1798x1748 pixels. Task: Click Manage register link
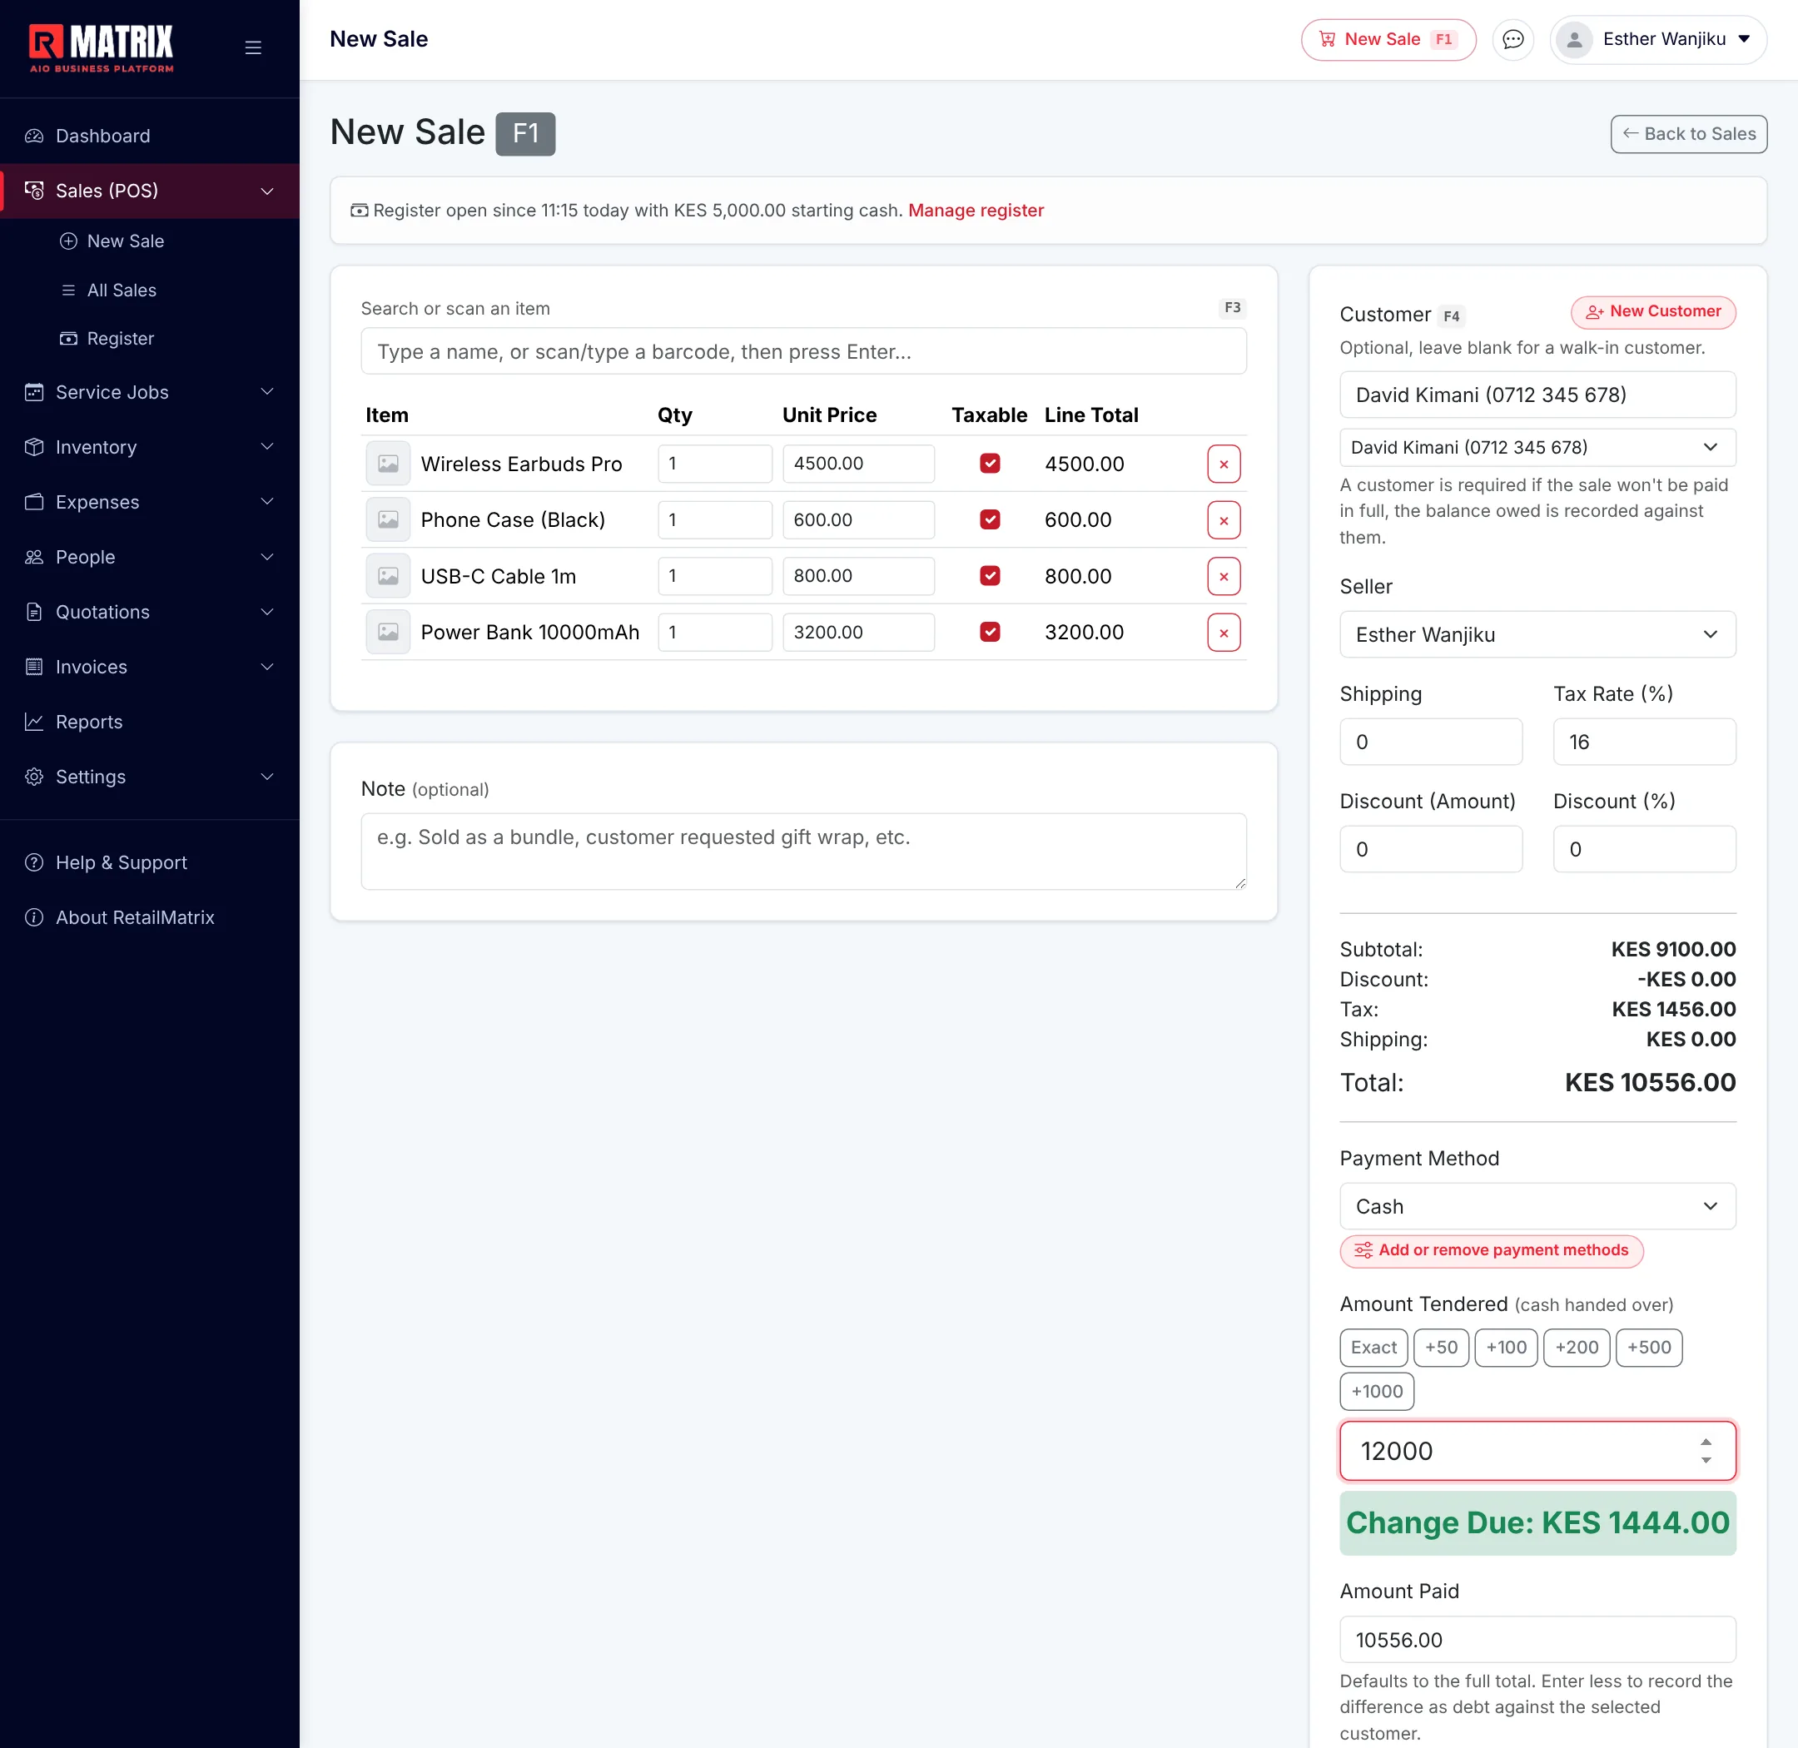point(976,211)
